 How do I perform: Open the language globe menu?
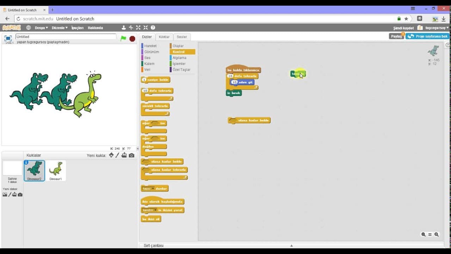29,28
